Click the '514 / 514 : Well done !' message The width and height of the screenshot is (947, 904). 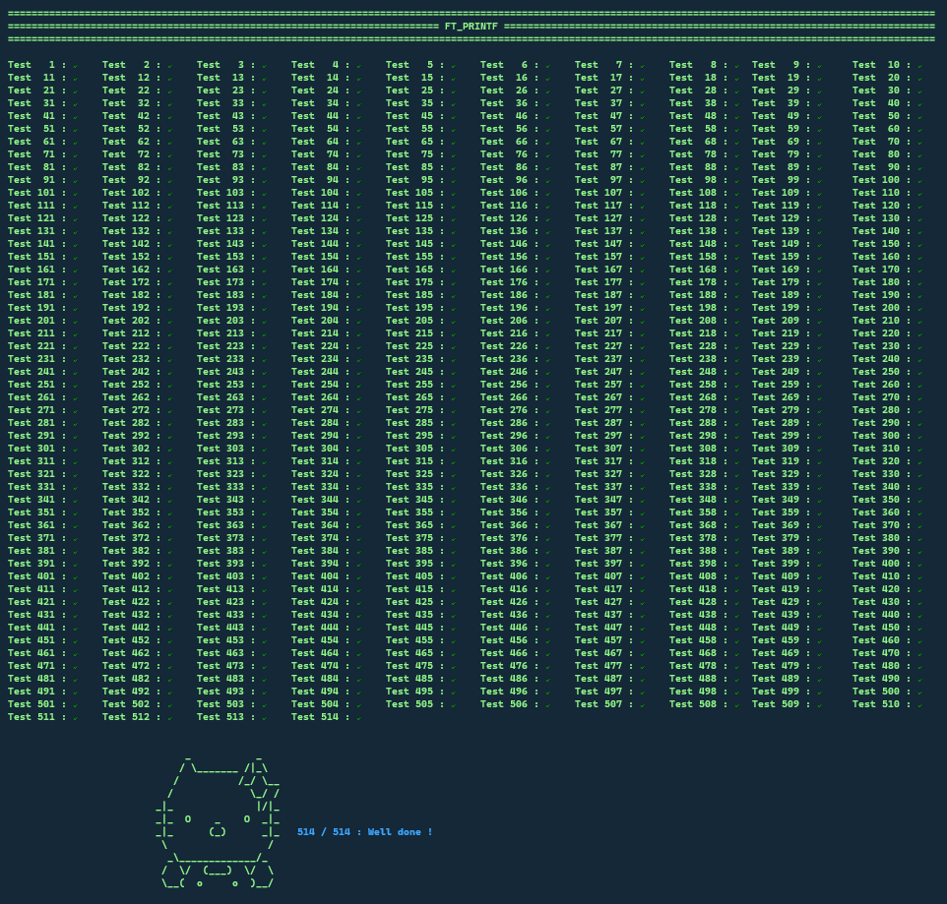point(365,832)
